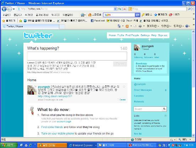Screen dimensions: 196x148
Task: Click the address bar with twitter.com
Action: (x=65, y=9)
